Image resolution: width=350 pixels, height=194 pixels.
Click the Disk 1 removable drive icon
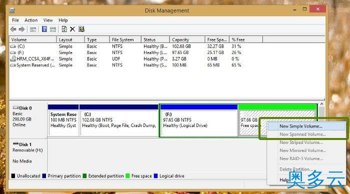pos(15,144)
